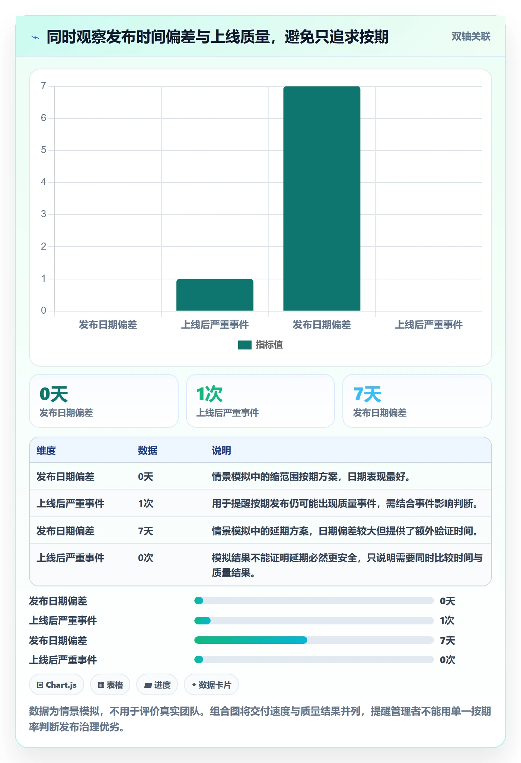Viewport: 521px width, 763px height.
Task: Click the progress bar with value 0天
Action: point(314,601)
